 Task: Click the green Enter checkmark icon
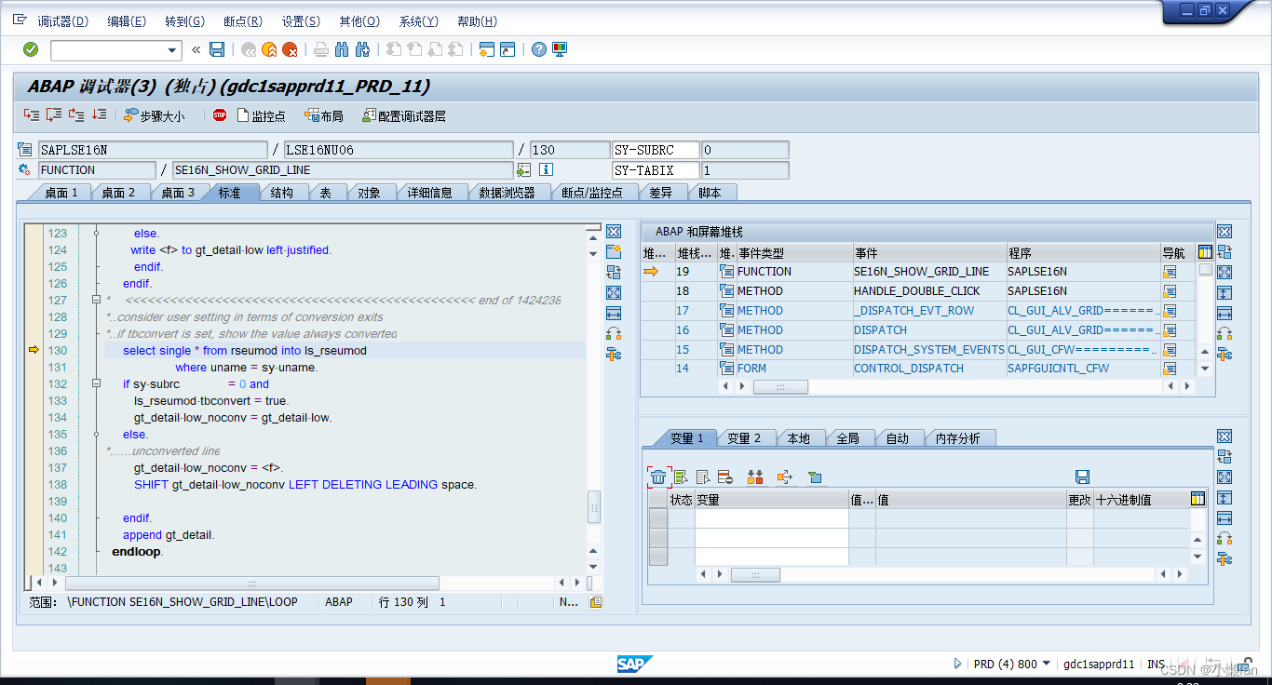coord(31,49)
